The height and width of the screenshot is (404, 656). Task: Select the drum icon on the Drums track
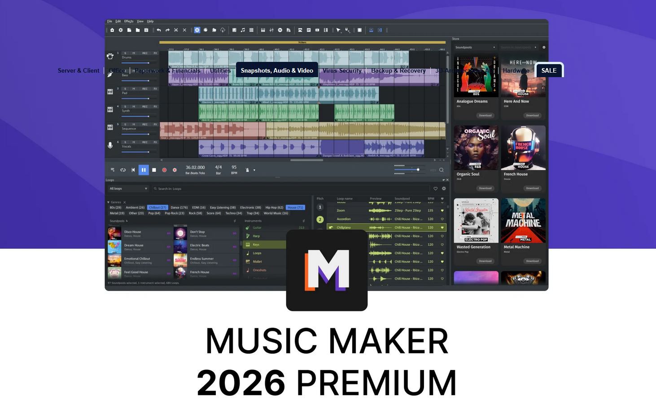[110, 56]
